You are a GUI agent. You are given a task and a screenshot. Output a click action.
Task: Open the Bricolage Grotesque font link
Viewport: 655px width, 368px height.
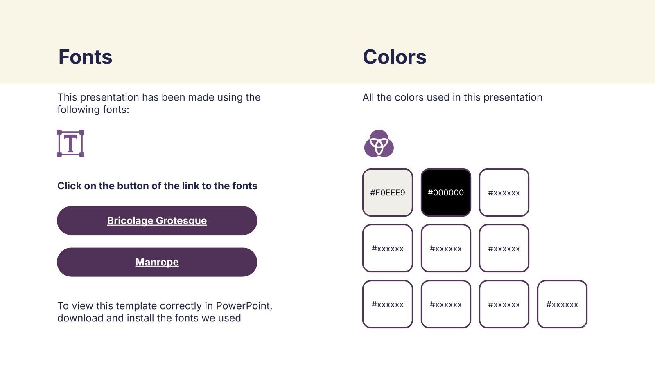point(157,221)
